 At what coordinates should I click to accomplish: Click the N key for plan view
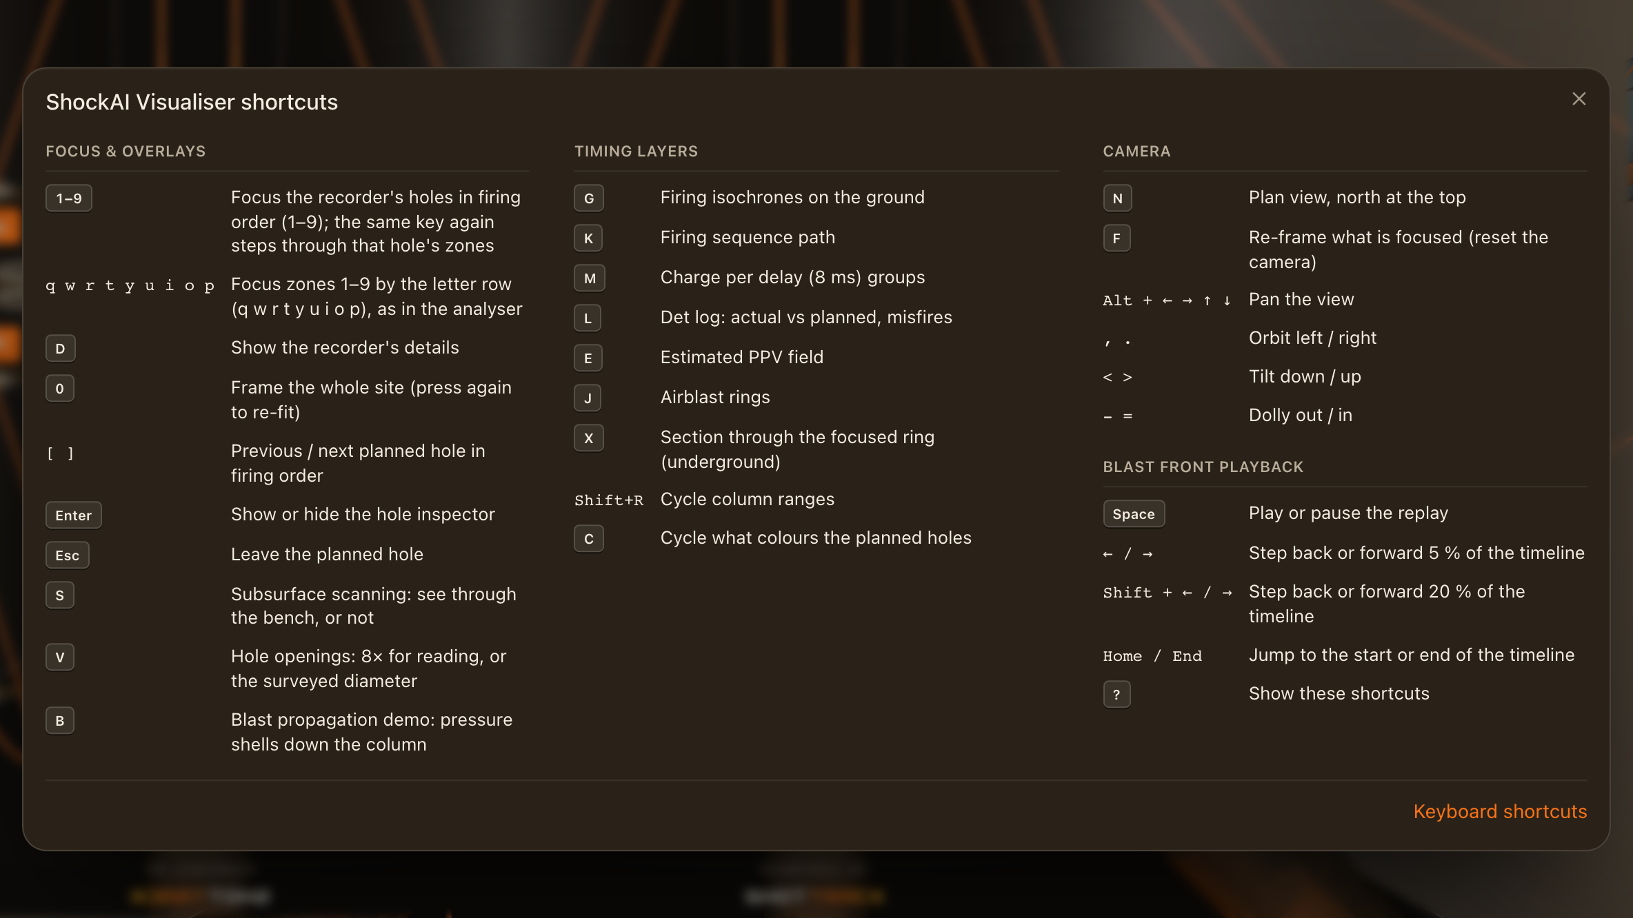pos(1117,198)
